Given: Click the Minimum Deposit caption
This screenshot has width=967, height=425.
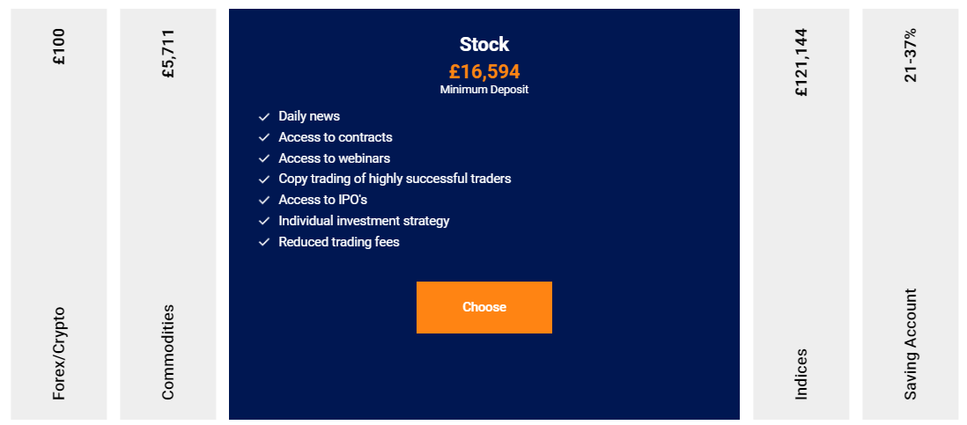Looking at the screenshot, I should (x=484, y=90).
